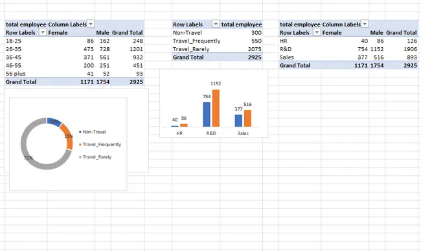Click the 1152 data label above the bar

click(x=216, y=83)
